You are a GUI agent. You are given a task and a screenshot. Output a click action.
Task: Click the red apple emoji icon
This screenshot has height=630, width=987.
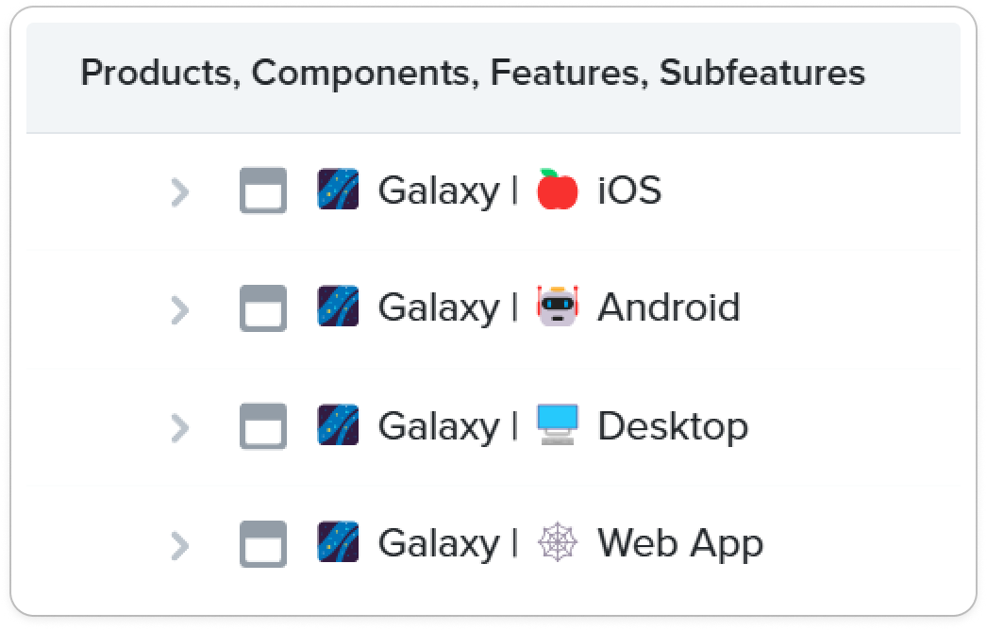coord(557,190)
